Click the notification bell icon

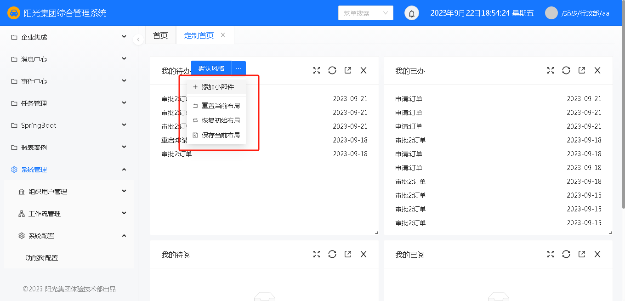pyautogui.click(x=412, y=13)
